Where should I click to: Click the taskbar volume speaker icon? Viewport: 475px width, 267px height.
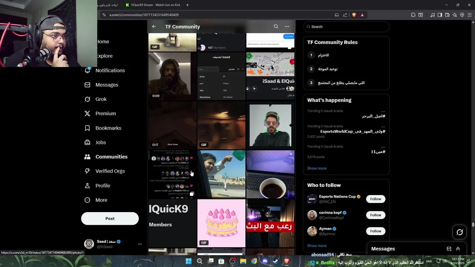[x=445, y=261]
